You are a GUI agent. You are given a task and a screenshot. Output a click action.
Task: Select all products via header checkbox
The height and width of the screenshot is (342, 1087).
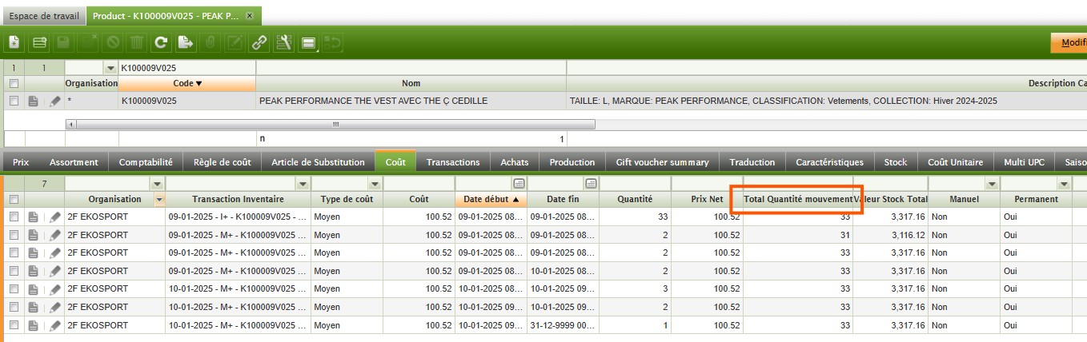14,83
